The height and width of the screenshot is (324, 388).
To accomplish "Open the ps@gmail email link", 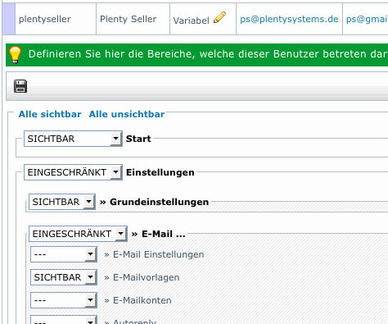I will pos(367,19).
